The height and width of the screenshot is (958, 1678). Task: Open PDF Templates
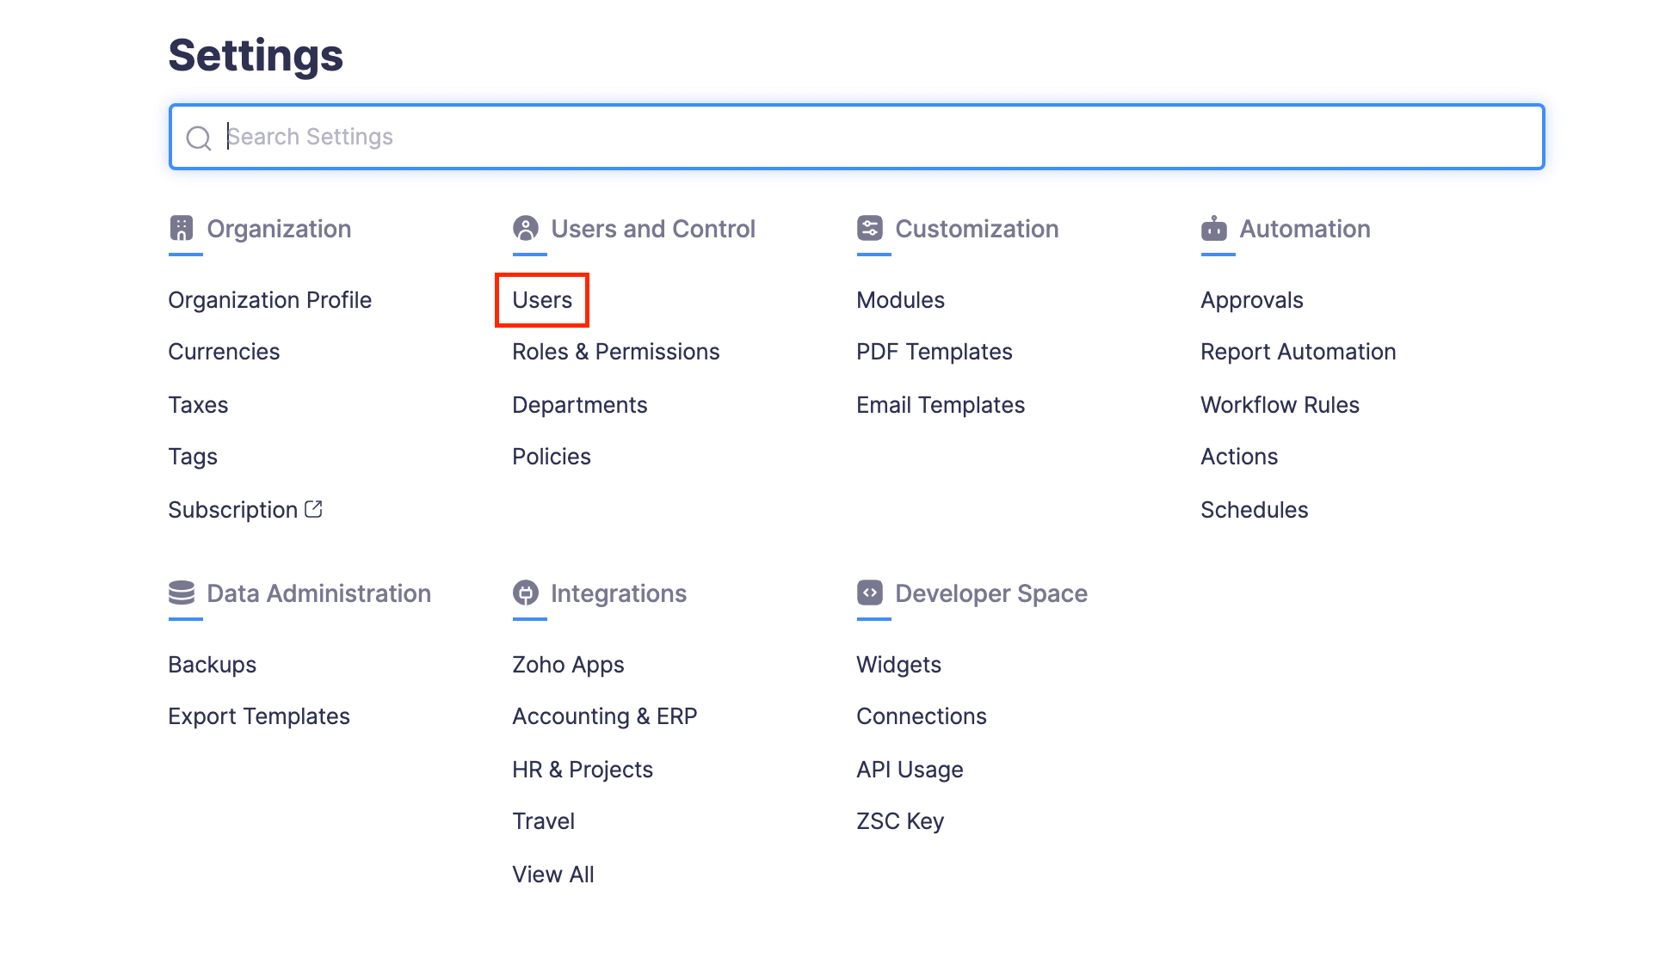(934, 351)
